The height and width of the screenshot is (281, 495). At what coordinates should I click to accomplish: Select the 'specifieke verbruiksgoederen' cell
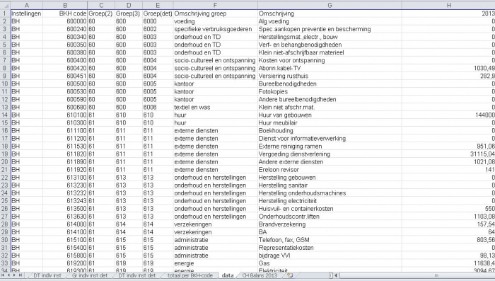[x=215, y=29]
